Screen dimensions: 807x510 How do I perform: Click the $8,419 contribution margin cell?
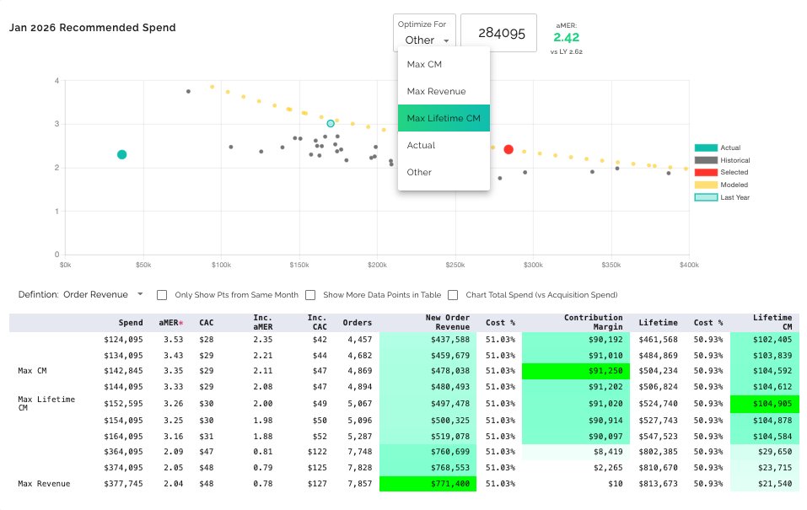[575, 452]
